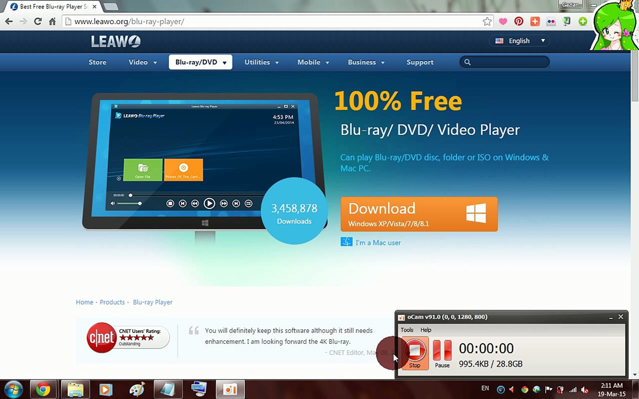Expand the Blu-ray/DVD menu
639x399 pixels.
pos(201,62)
